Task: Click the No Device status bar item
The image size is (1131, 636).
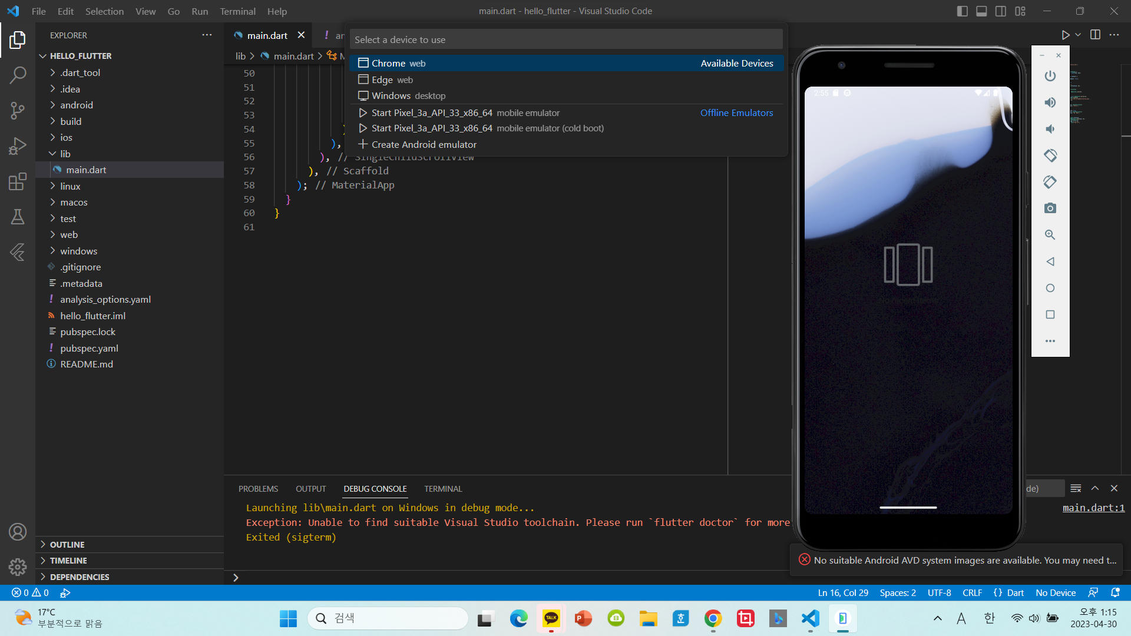Action: [1056, 592]
